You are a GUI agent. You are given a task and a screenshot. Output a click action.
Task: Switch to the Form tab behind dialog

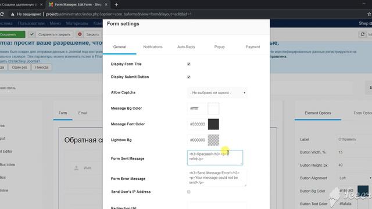tap(63, 113)
